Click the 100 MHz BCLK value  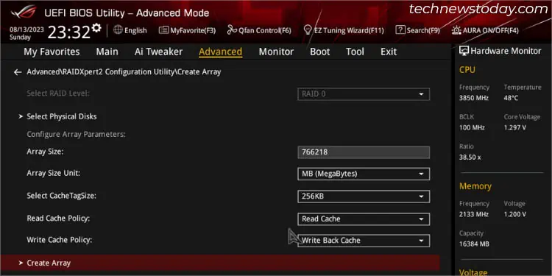pyautogui.click(x=472, y=127)
